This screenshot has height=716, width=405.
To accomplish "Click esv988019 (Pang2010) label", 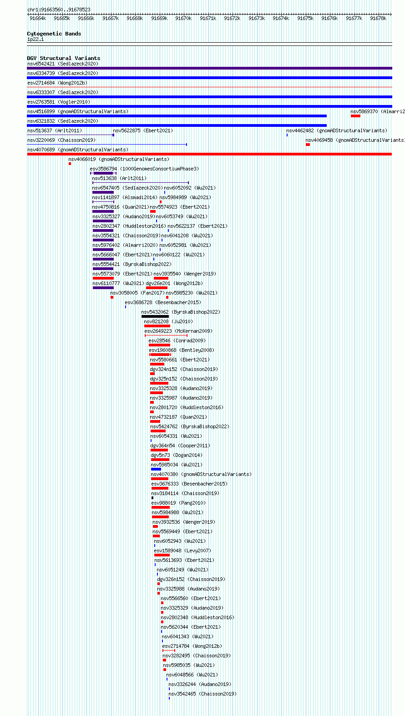I will pyautogui.click(x=178, y=503).
